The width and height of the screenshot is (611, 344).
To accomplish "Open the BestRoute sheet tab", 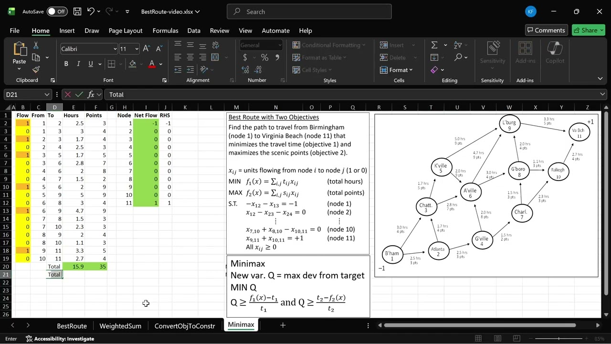I will click(72, 326).
